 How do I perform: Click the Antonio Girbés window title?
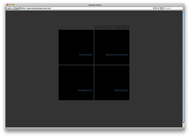[95, 5]
